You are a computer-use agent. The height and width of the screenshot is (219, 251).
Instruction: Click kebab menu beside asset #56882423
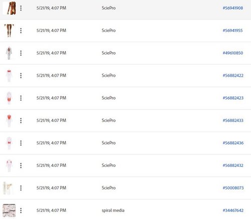click(21, 98)
